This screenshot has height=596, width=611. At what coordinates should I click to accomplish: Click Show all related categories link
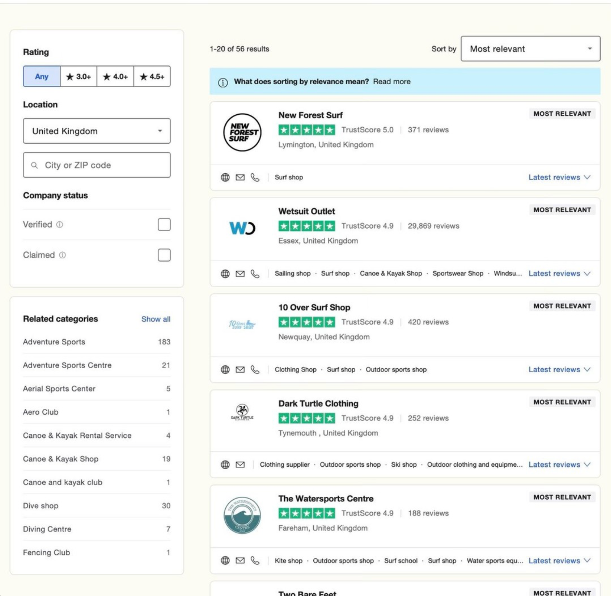click(156, 319)
